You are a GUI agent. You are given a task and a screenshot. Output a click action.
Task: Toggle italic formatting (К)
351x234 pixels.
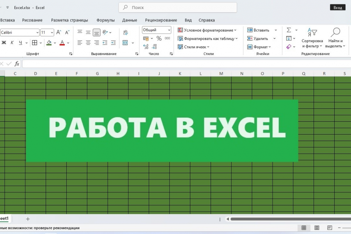coord(12,43)
